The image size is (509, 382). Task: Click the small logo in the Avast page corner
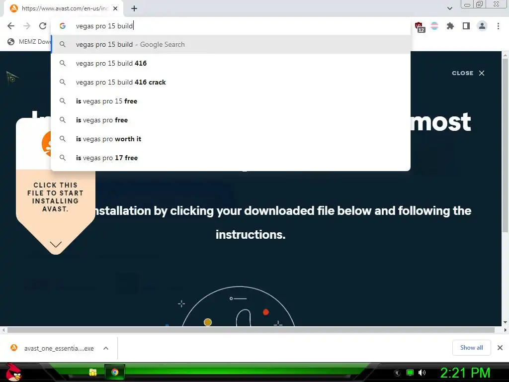click(x=12, y=78)
